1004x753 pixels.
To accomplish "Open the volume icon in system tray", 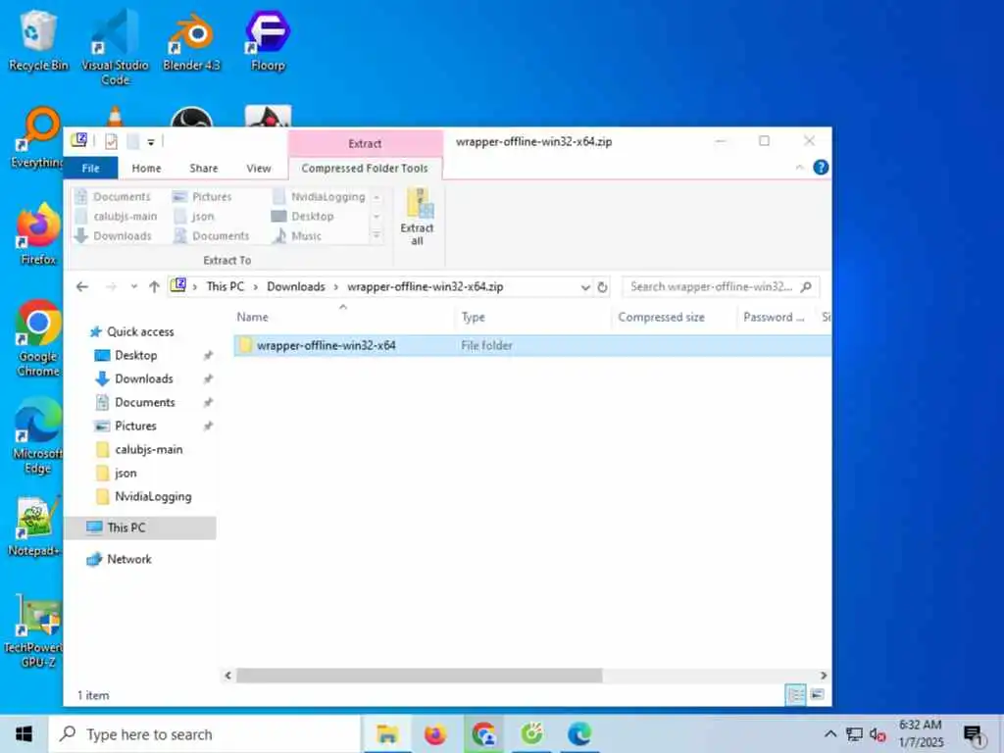I will 878,734.
